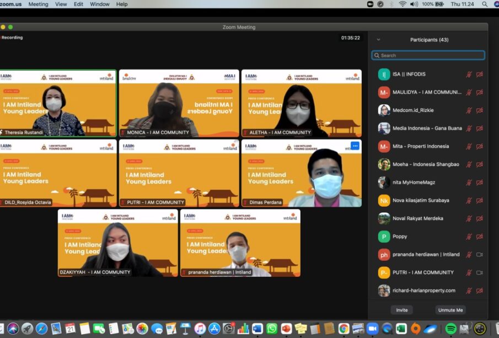Open the volume control in menu bar

click(x=414, y=4)
